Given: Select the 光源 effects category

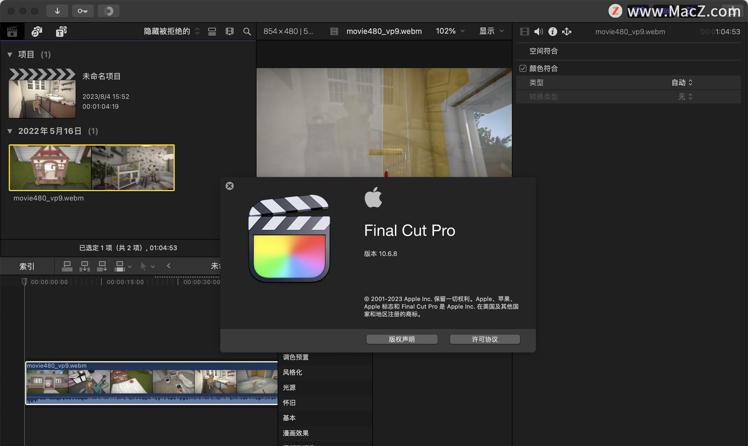Looking at the screenshot, I should coord(325,388).
